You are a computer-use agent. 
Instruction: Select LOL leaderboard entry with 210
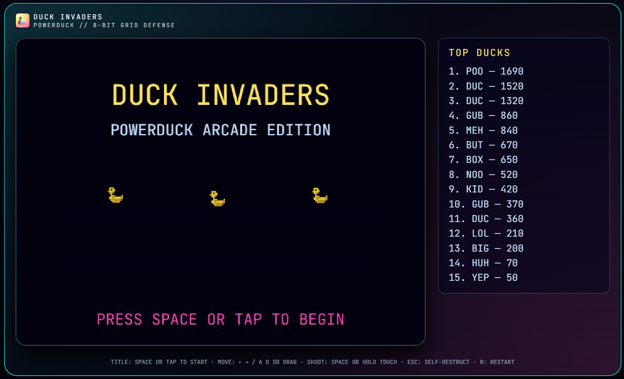[486, 233]
